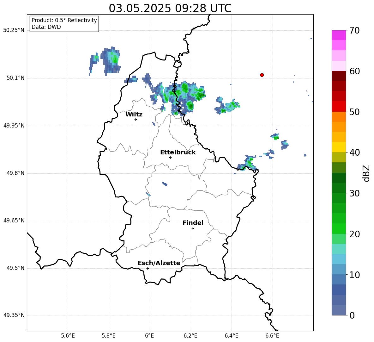Viewport: 374px width, 342px height.
Task: Click the 'Product: 0.5° Reflectivity' text
Action: (64, 20)
